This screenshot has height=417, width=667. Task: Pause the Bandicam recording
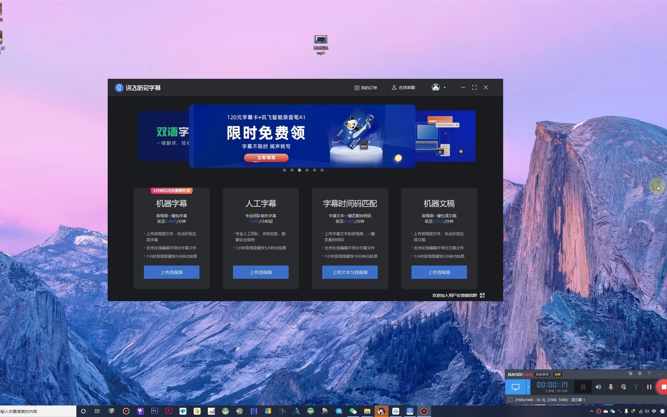649,387
